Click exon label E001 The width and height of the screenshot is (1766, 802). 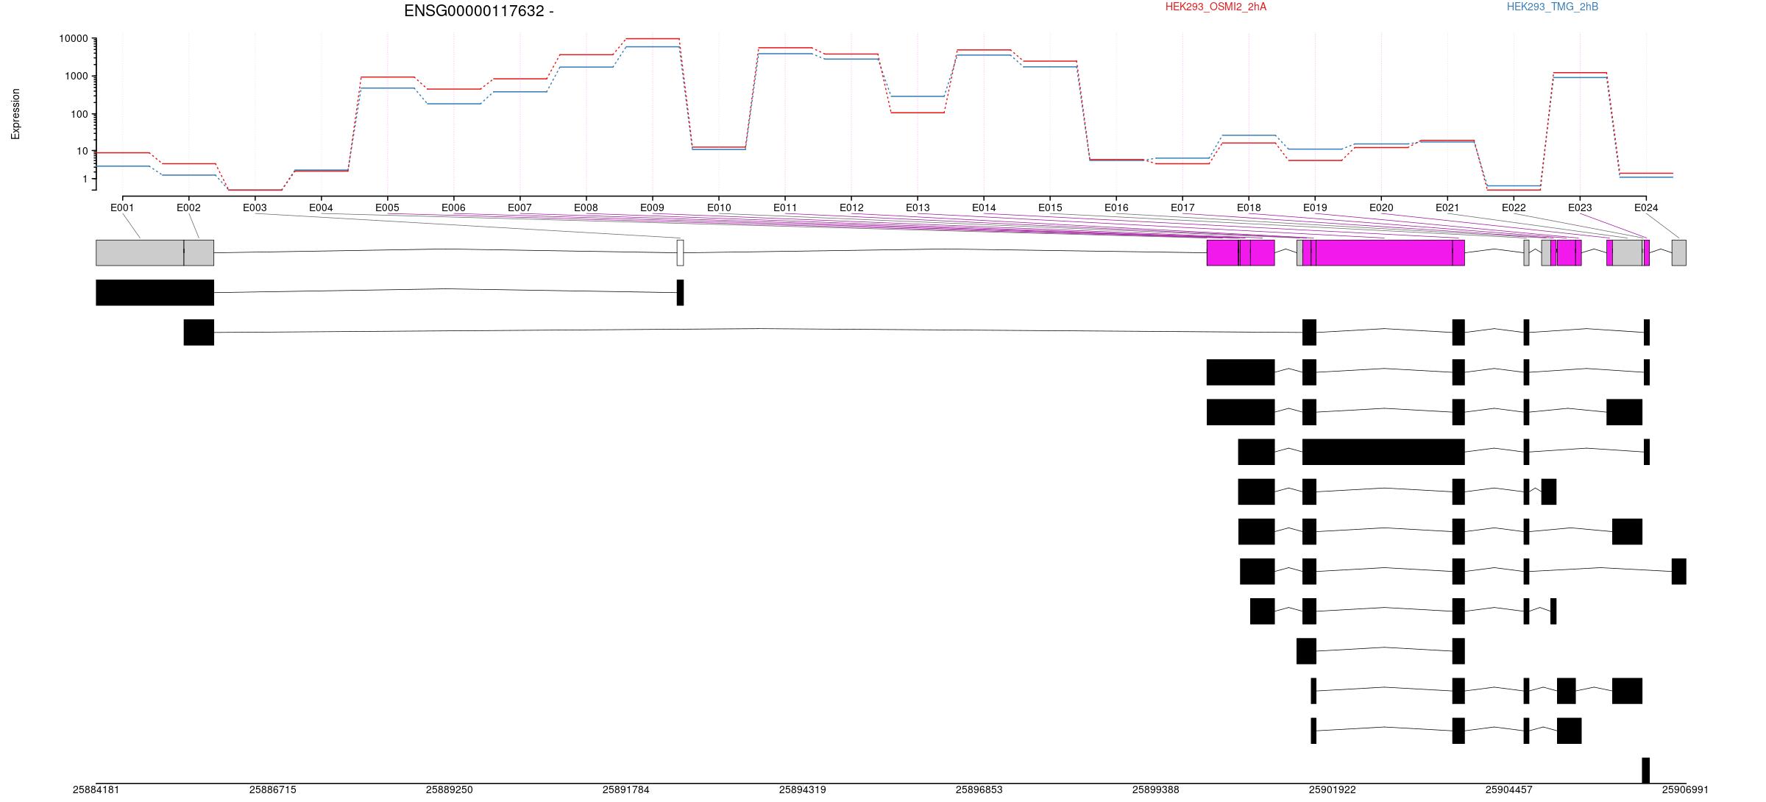[122, 208]
